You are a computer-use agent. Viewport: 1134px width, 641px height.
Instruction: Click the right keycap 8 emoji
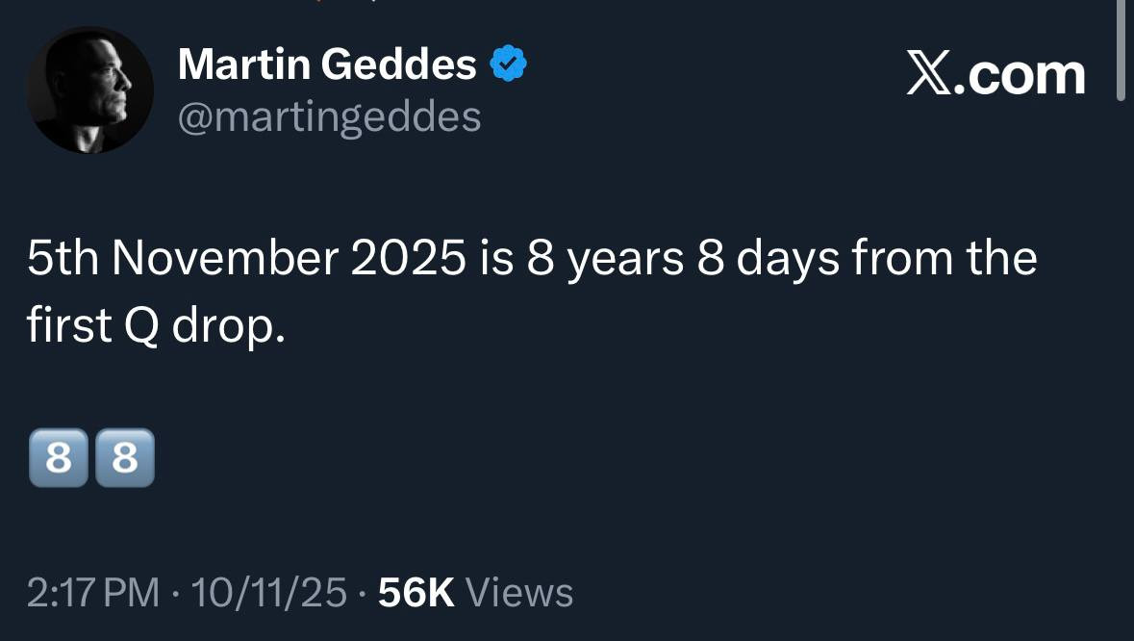coord(125,458)
